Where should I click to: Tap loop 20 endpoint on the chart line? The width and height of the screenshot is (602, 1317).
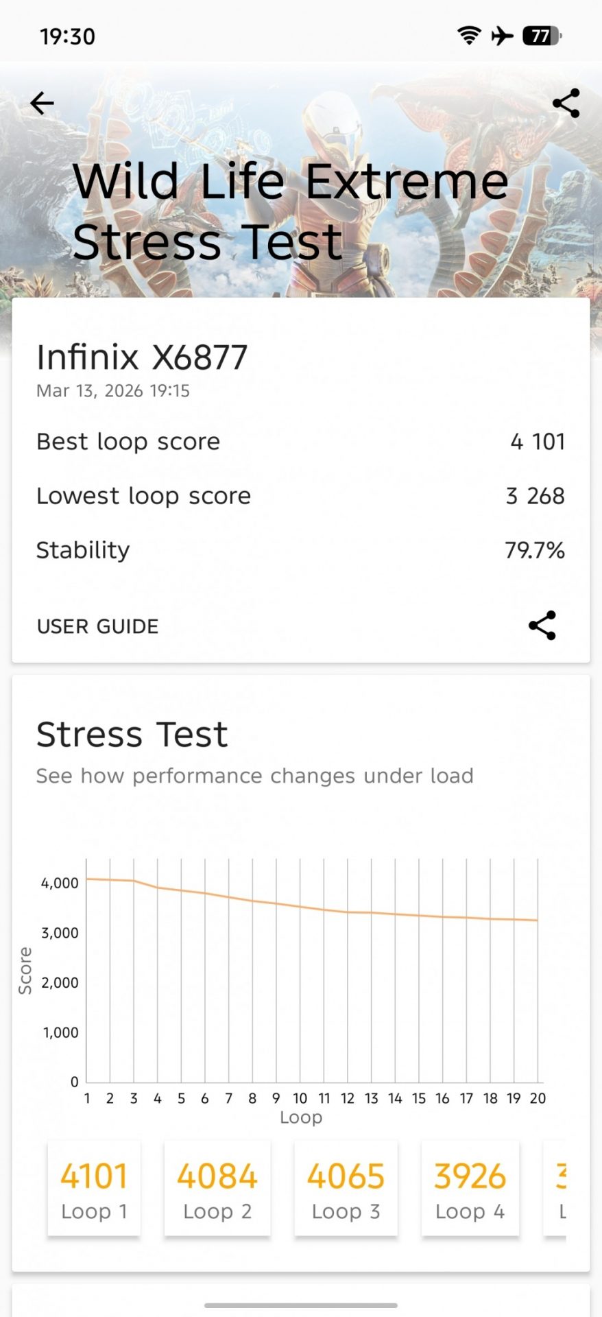point(538,921)
